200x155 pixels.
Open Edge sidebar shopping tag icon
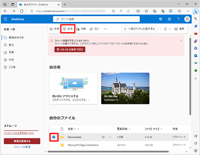pyautogui.click(x=196, y=26)
